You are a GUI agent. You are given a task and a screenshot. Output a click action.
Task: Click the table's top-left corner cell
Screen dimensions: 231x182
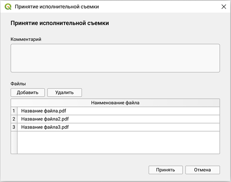point(14,102)
